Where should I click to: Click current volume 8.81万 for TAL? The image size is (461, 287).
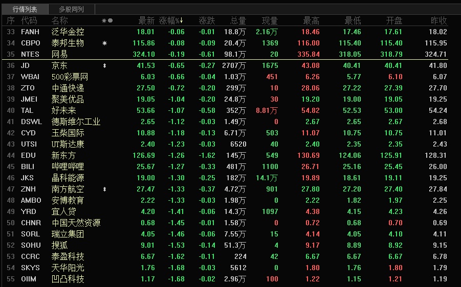[x=267, y=111]
